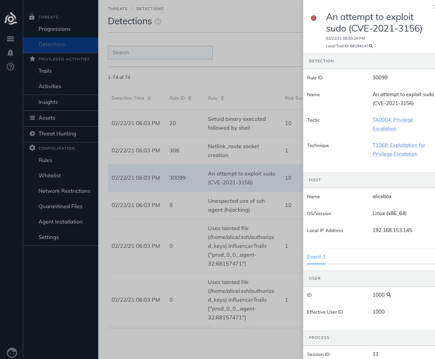Go to Quarantined Files in Configuration
Screen dimensions: 435x359
(x=60, y=206)
